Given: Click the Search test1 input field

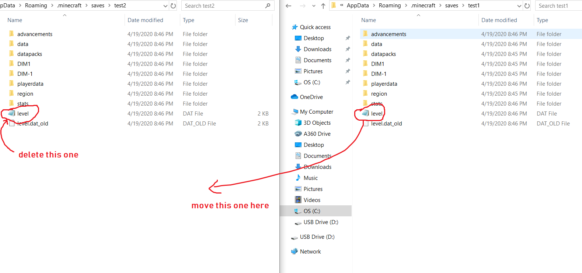Looking at the screenshot, I should pos(559,6).
